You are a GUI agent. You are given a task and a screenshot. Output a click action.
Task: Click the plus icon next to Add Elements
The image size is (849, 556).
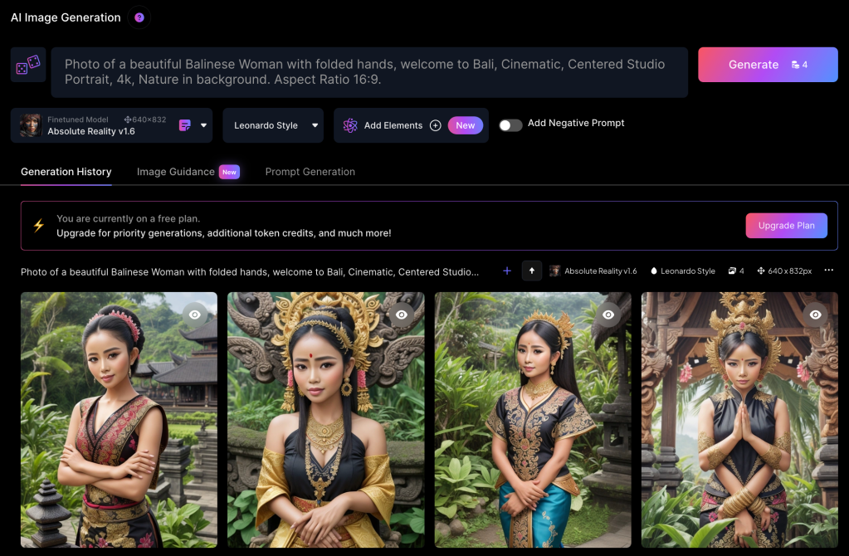(x=435, y=125)
